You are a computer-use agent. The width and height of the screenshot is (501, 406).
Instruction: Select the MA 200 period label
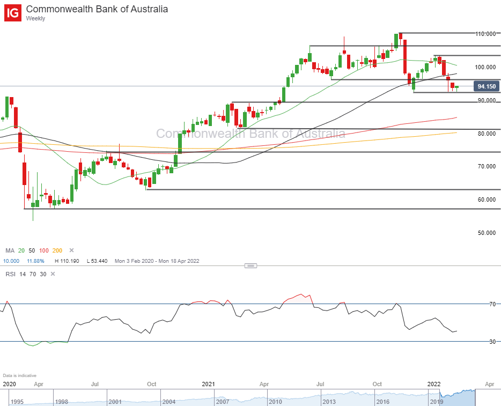(x=57, y=251)
